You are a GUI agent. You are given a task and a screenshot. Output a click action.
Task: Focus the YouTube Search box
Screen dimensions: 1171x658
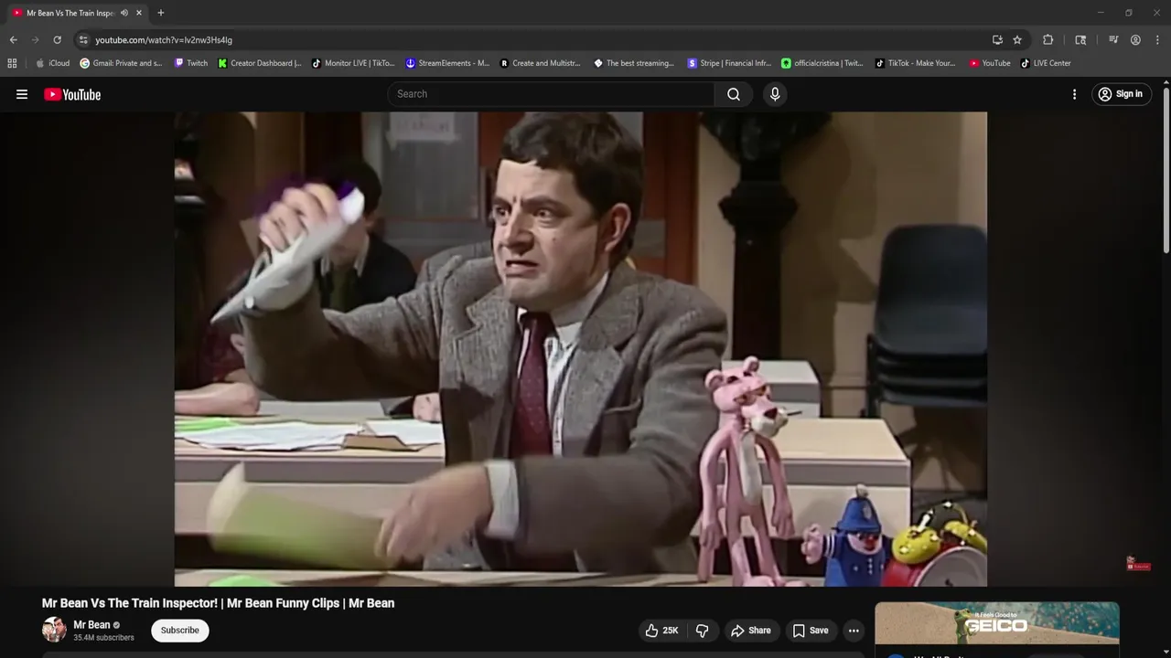tap(552, 94)
